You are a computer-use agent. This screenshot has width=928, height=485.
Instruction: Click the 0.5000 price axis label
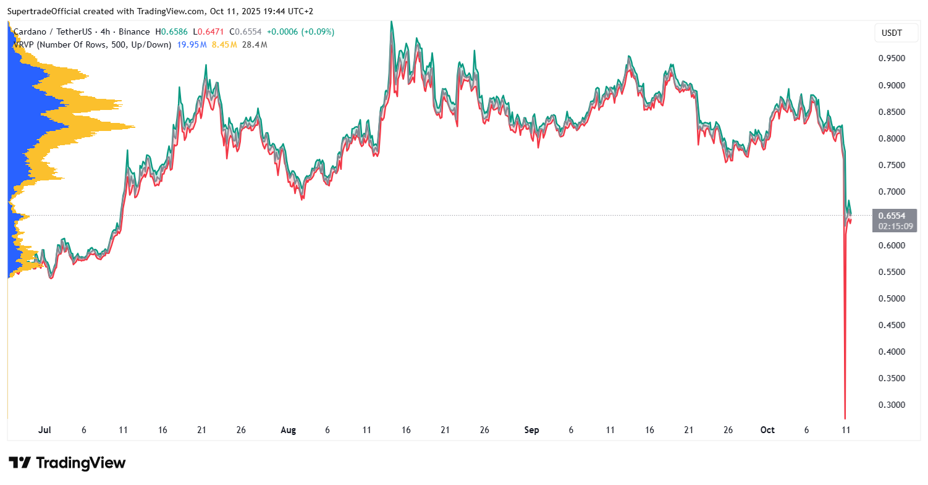(x=892, y=298)
